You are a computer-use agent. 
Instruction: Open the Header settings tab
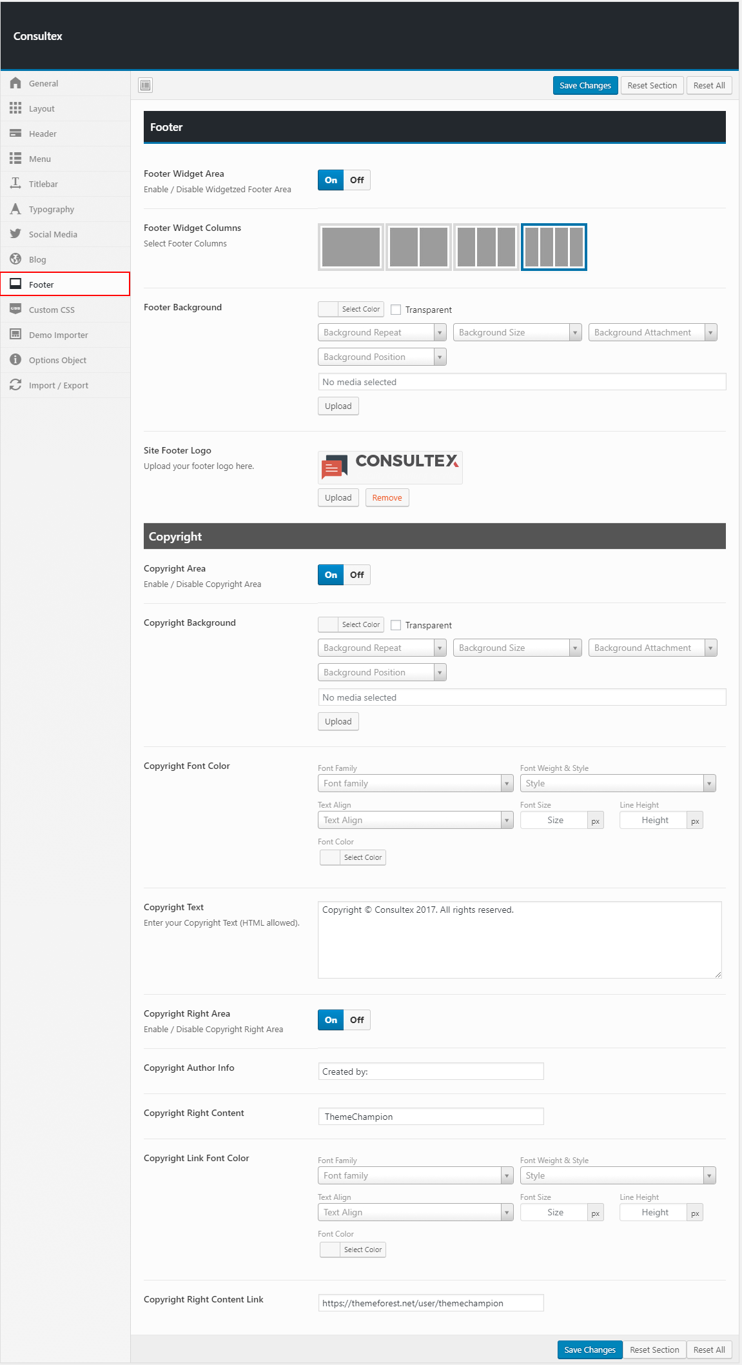point(43,134)
